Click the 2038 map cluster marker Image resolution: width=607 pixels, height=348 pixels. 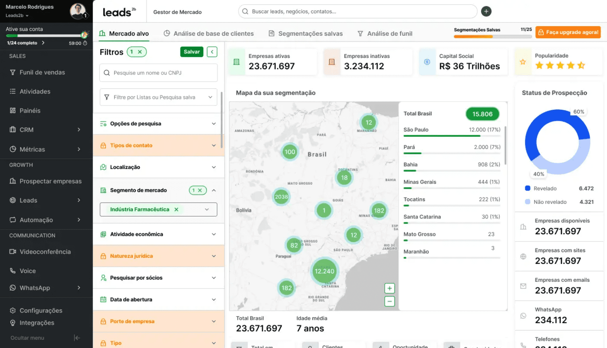tap(281, 197)
